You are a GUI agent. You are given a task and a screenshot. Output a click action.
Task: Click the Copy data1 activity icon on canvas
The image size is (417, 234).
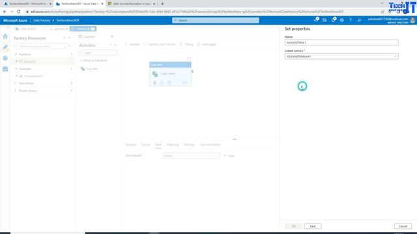click(155, 73)
